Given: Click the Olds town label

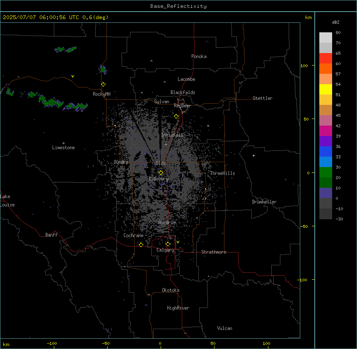Looking at the screenshot, I should tap(161, 163).
